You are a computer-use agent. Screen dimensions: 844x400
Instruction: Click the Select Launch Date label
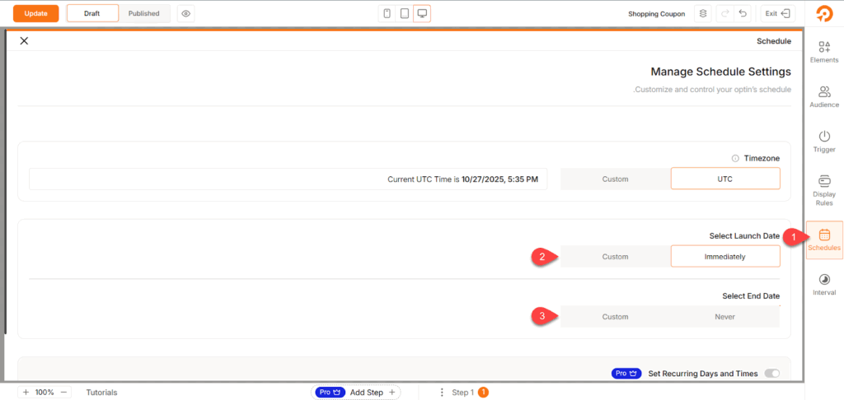tap(744, 235)
